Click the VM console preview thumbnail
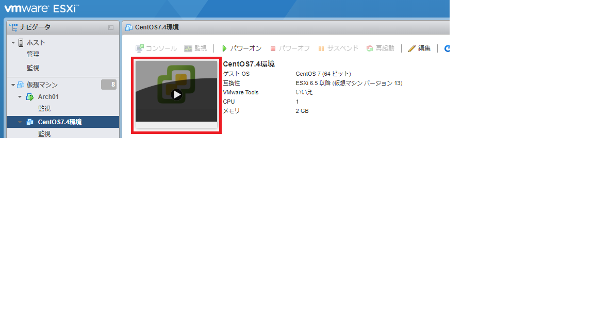Image resolution: width=594 pixels, height=334 pixels. tap(176, 94)
